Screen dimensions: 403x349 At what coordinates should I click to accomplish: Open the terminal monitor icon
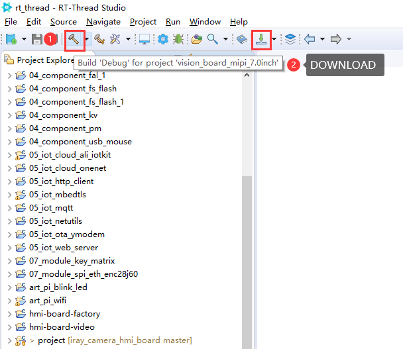(x=144, y=39)
